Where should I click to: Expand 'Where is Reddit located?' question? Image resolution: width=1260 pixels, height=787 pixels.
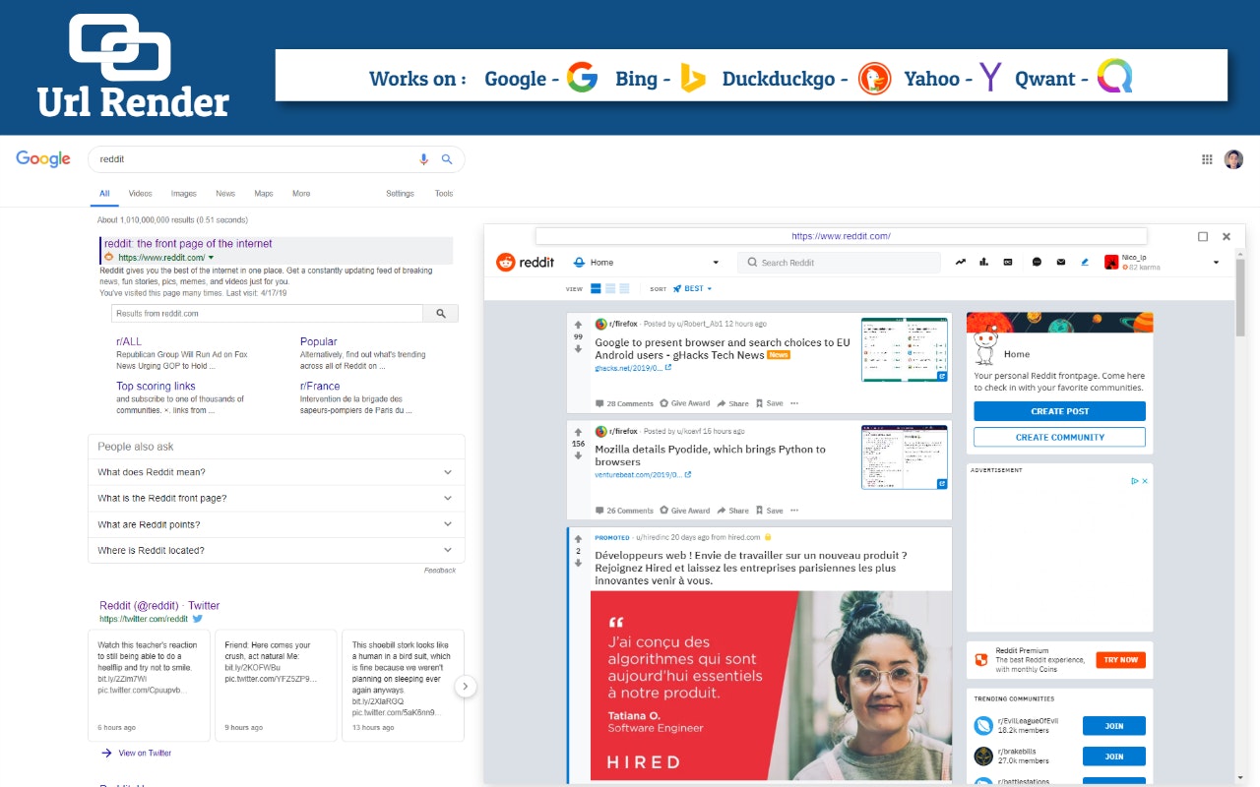[276, 550]
